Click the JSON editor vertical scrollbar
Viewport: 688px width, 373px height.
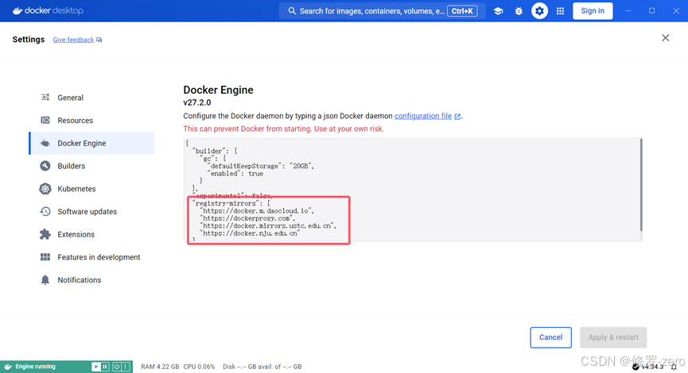640,185
